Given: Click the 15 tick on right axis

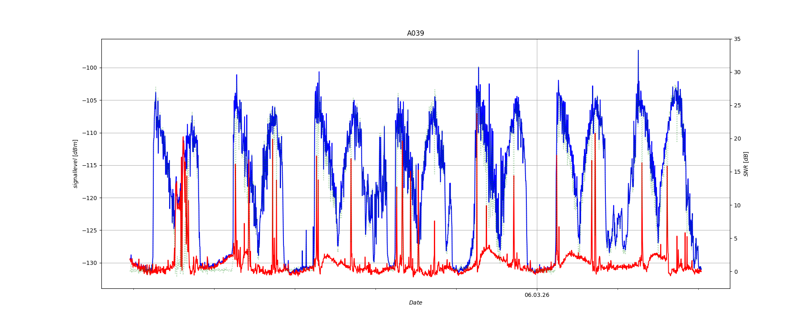Looking at the screenshot, I should [x=737, y=172].
